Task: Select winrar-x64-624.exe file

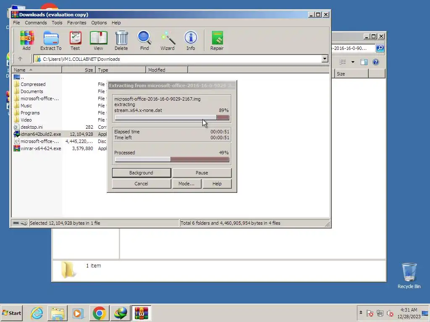Action: pos(37,148)
